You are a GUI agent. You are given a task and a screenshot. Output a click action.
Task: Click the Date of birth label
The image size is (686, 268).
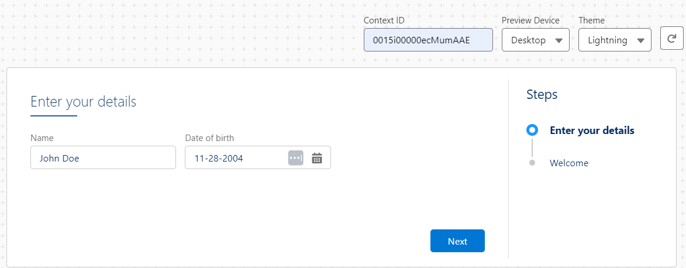209,138
